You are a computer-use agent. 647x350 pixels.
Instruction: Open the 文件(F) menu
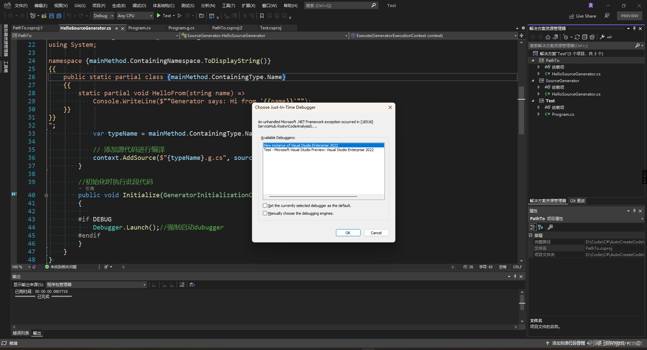21,6
